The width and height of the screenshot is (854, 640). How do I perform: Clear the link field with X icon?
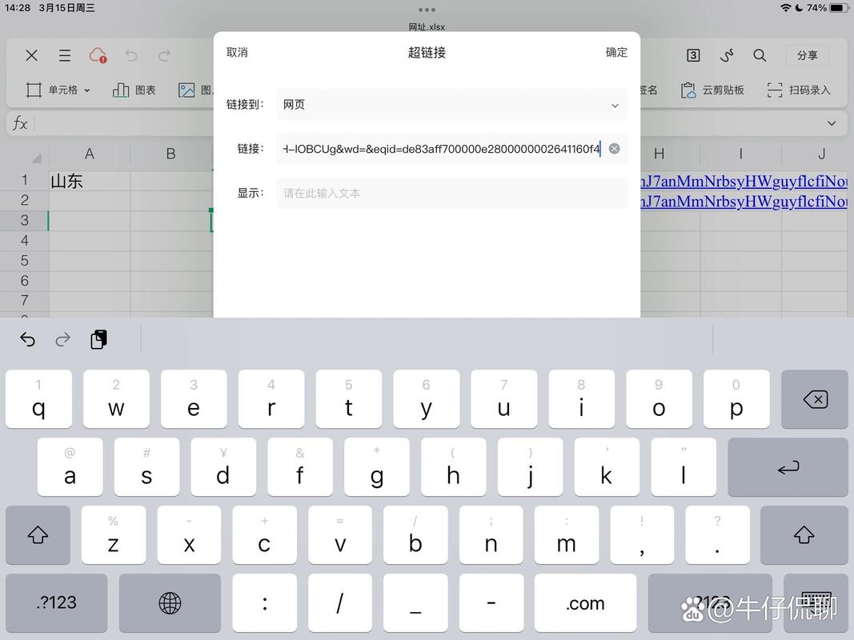[614, 149]
